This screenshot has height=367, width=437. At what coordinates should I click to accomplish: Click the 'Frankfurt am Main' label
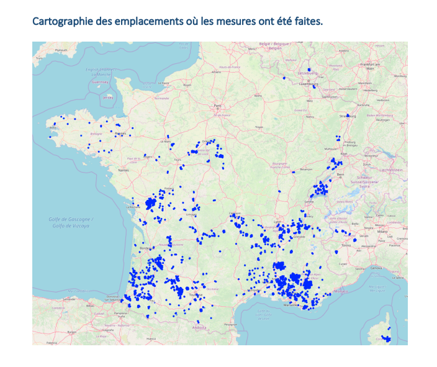[370, 66]
